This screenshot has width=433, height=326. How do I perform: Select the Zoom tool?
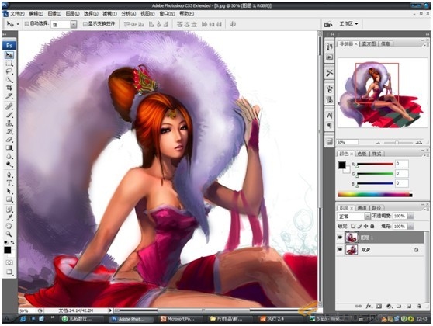(x=9, y=234)
